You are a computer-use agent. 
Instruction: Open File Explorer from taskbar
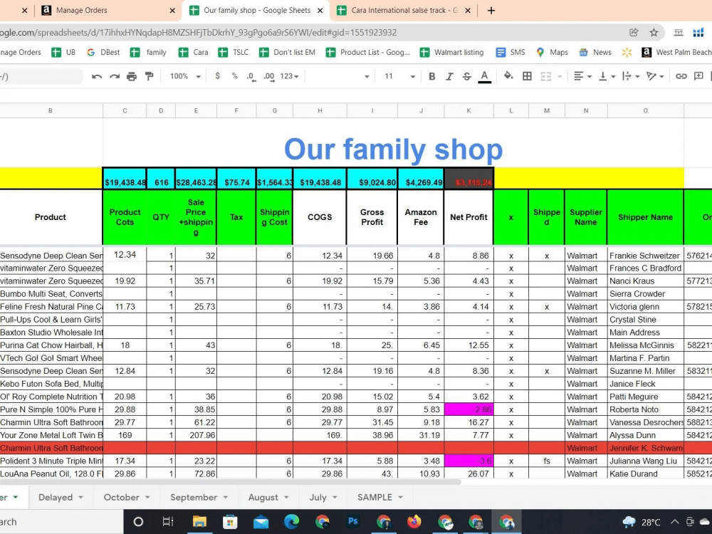pyautogui.click(x=199, y=522)
